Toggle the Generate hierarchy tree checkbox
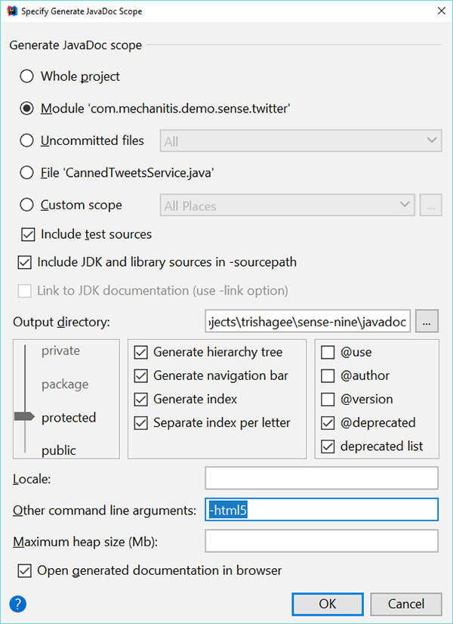 tap(140, 352)
